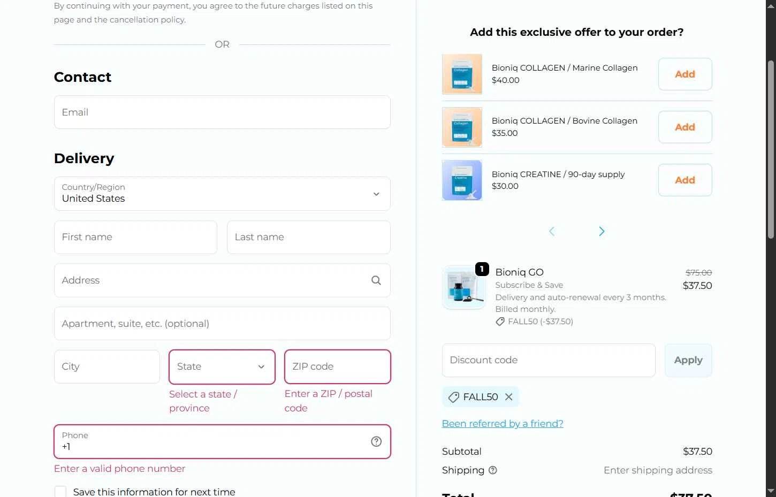Open the phone number help icon
Image resolution: width=776 pixels, height=497 pixels.
(376, 441)
